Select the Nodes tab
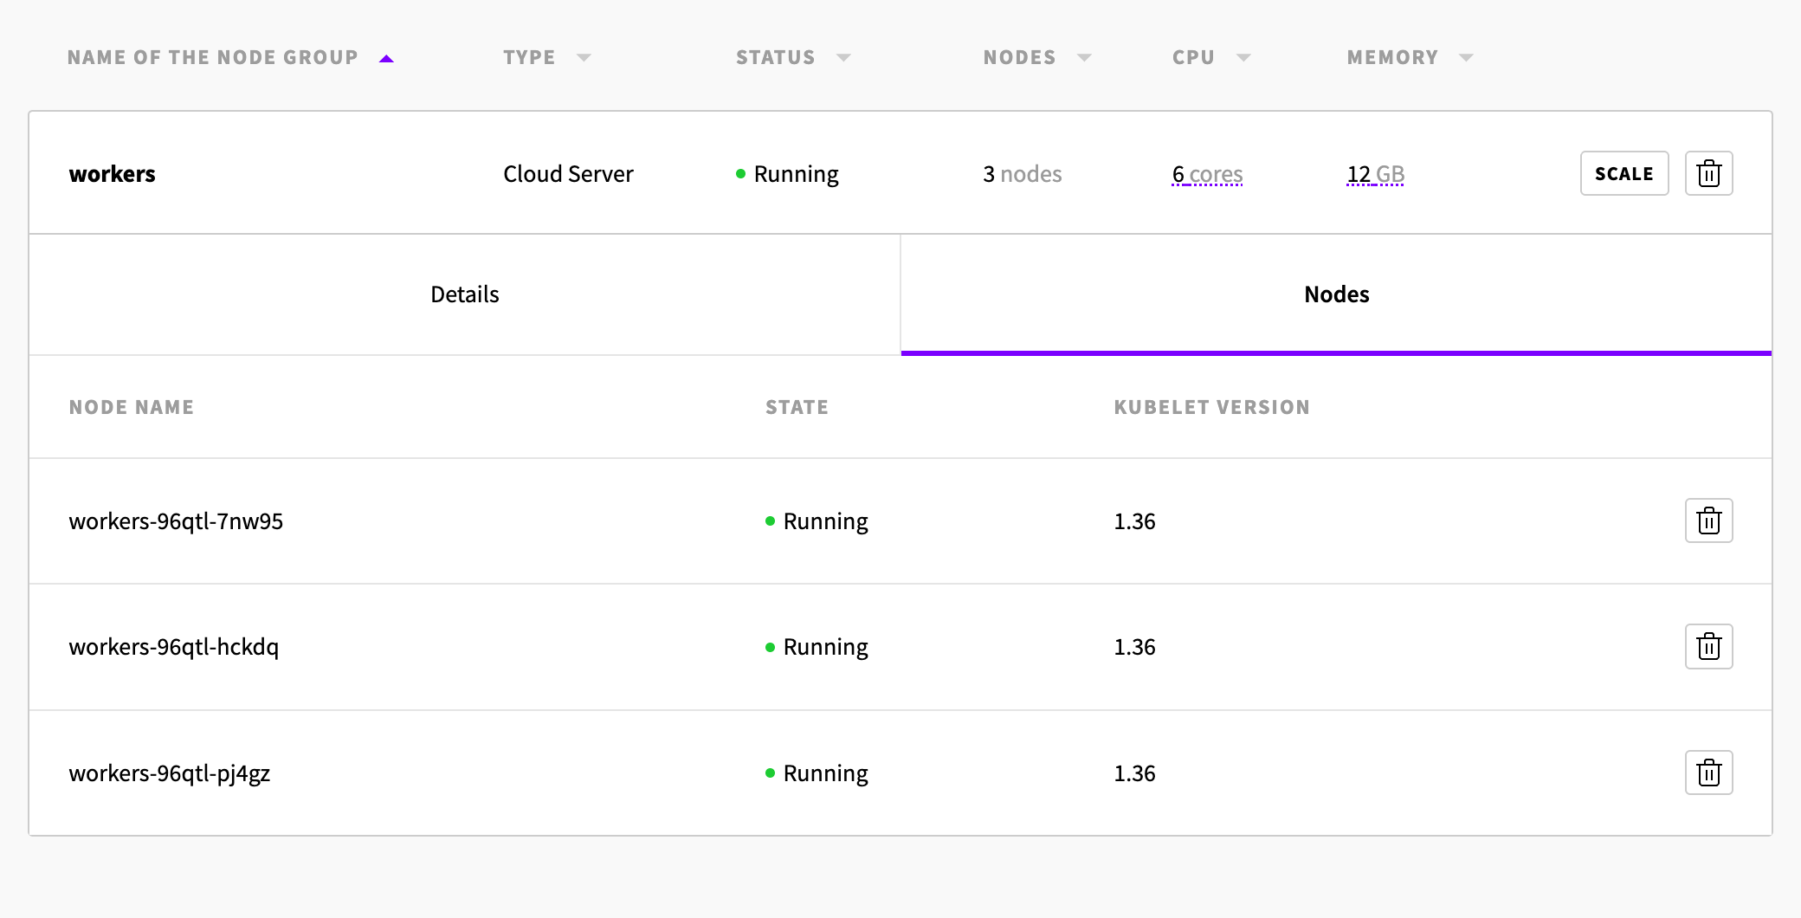This screenshot has height=918, width=1801. (1336, 294)
